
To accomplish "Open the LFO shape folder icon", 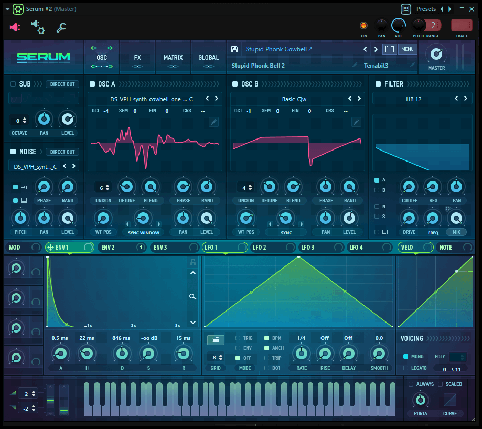I will click(215, 340).
